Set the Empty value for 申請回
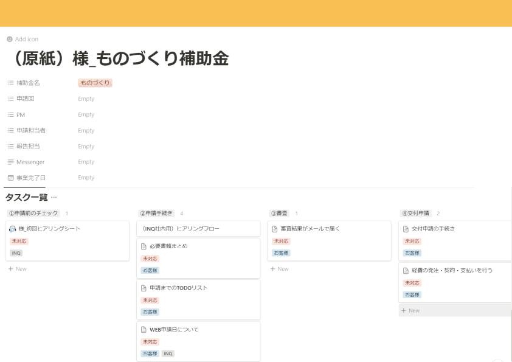This screenshot has width=512, height=362. pos(86,99)
